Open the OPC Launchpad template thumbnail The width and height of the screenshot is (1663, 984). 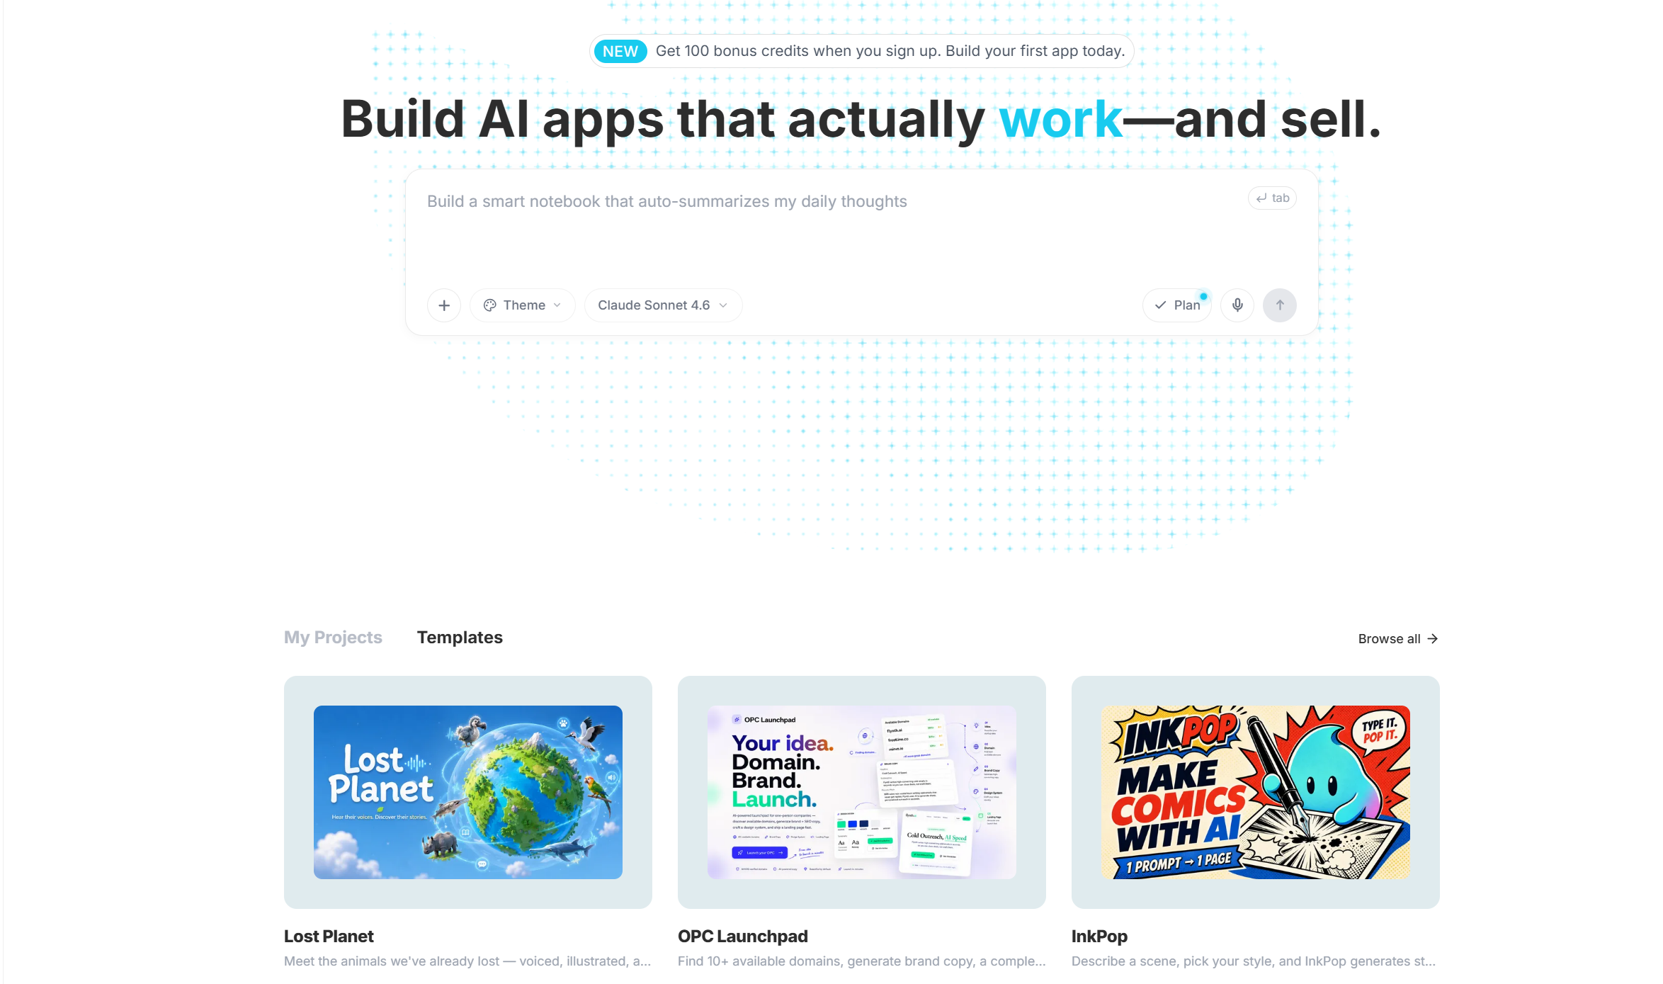tap(862, 792)
